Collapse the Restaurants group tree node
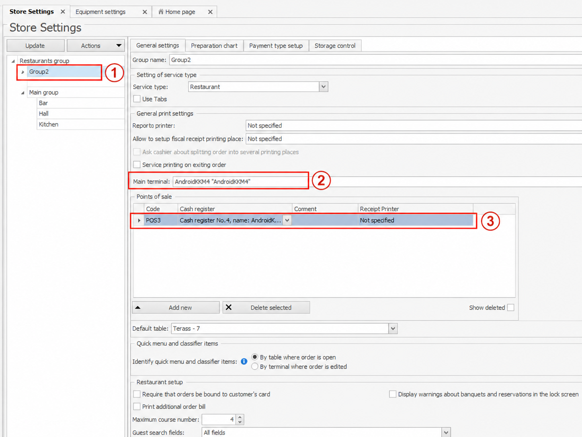 click(x=13, y=61)
